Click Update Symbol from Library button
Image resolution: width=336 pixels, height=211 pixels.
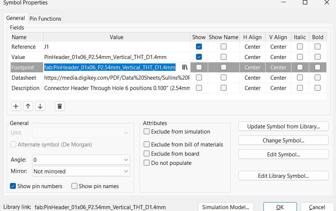pos(283,127)
